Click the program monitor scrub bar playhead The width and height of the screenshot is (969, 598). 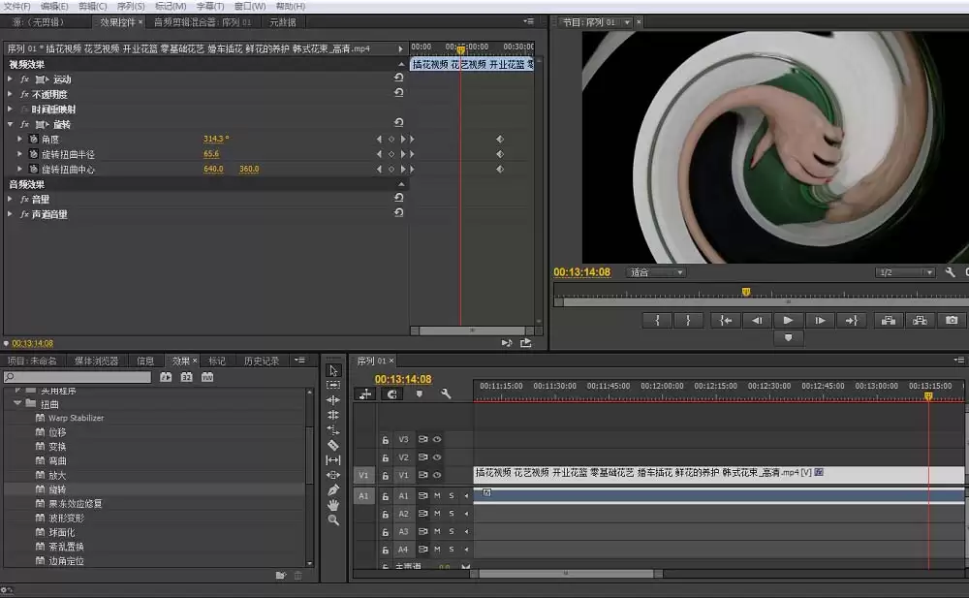tap(745, 292)
